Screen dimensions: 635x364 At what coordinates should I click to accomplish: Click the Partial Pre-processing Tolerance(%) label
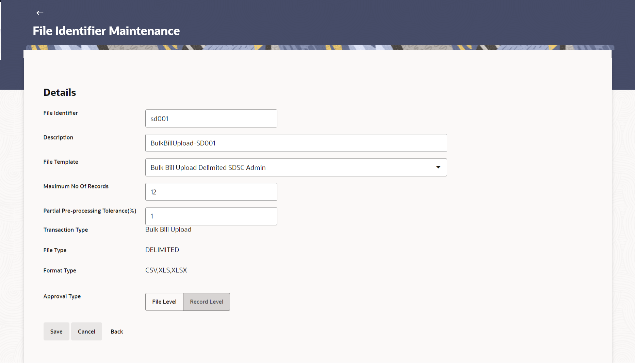pyautogui.click(x=90, y=211)
